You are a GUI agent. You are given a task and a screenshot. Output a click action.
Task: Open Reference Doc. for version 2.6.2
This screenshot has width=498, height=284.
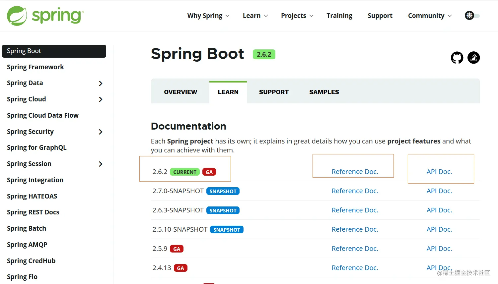click(x=355, y=172)
